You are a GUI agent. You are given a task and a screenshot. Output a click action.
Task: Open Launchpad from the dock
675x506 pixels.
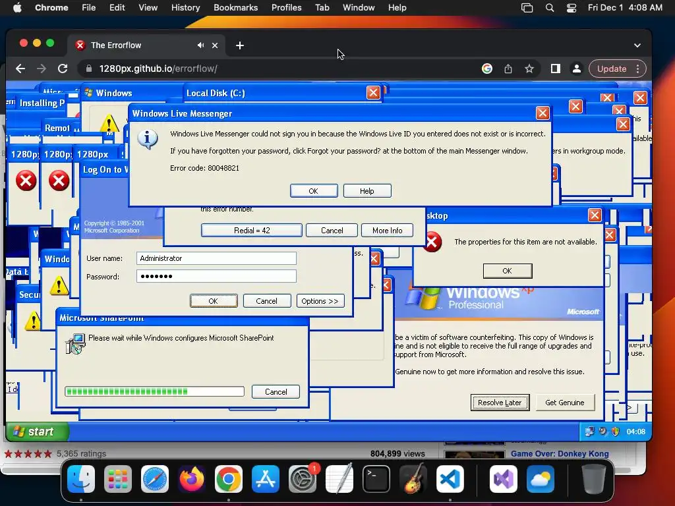coord(118,479)
